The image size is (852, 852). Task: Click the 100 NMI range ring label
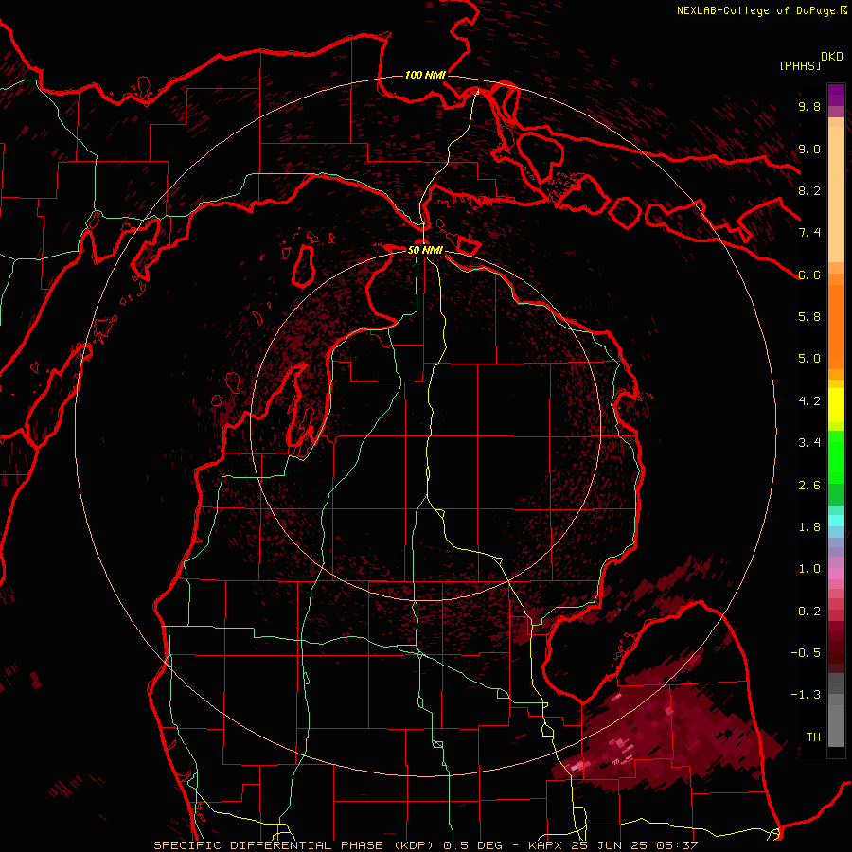(425, 75)
